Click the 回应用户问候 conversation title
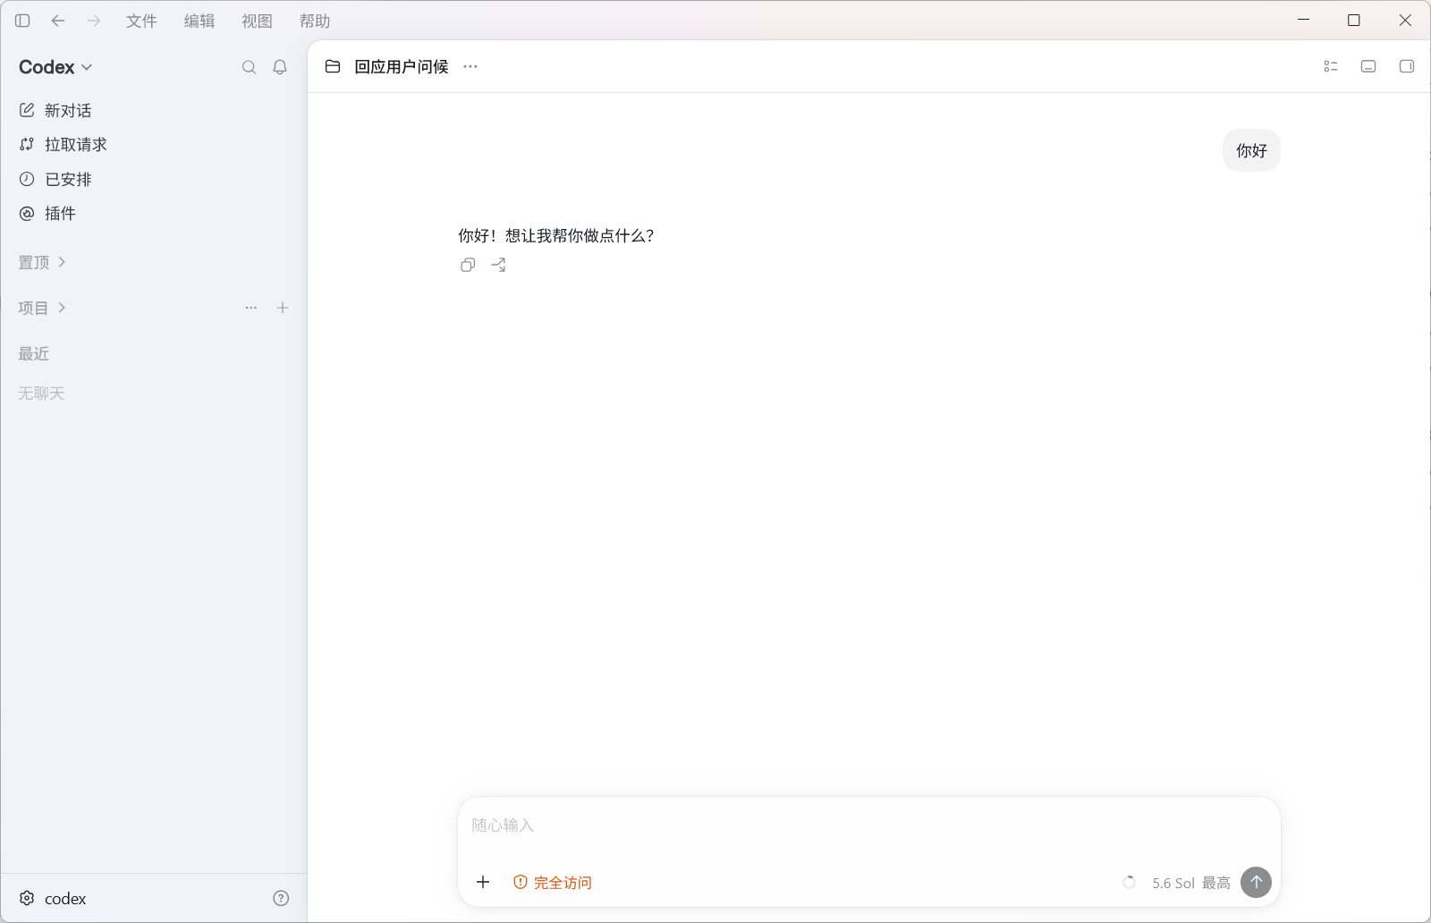Image resolution: width=1431 pixels, height=923 pixels. 402,66
